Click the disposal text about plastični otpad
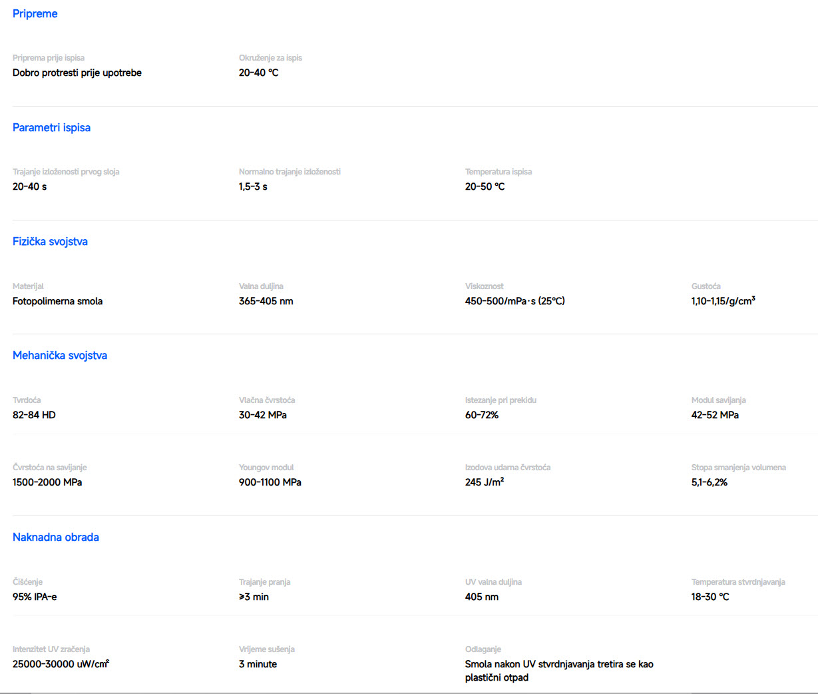 click(x=558, y=671)
